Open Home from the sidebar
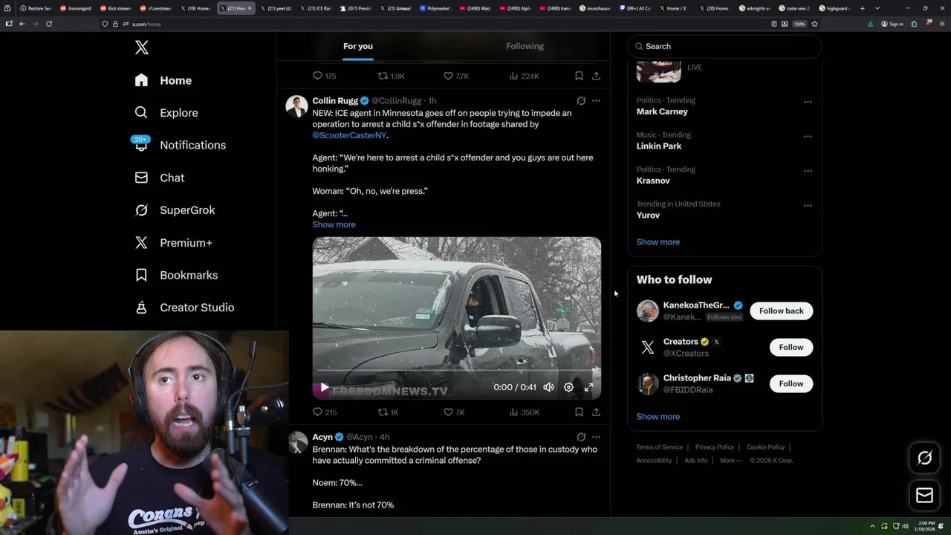Image resolution: width=951 pixels, height=535 pixels. (x=163, y=80)
